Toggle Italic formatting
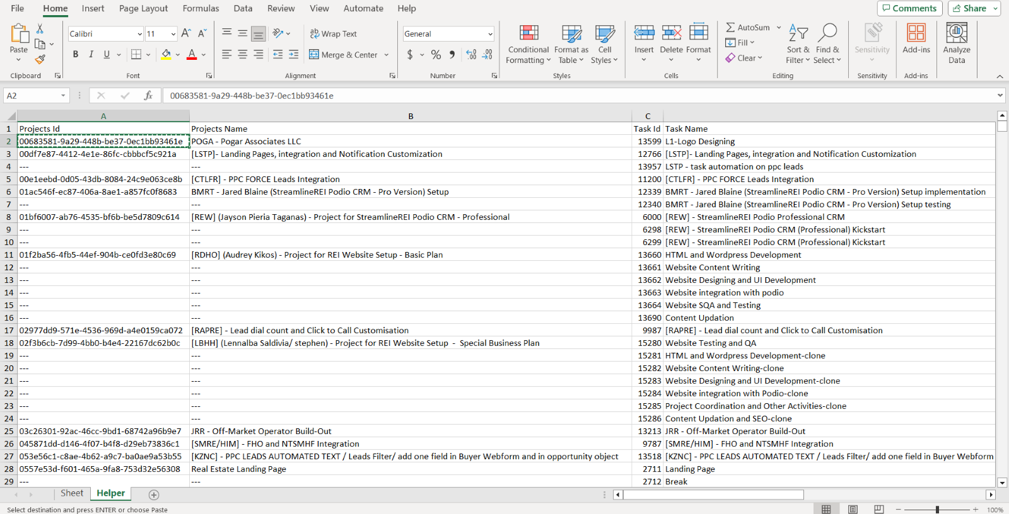 (x=91, y=55)
